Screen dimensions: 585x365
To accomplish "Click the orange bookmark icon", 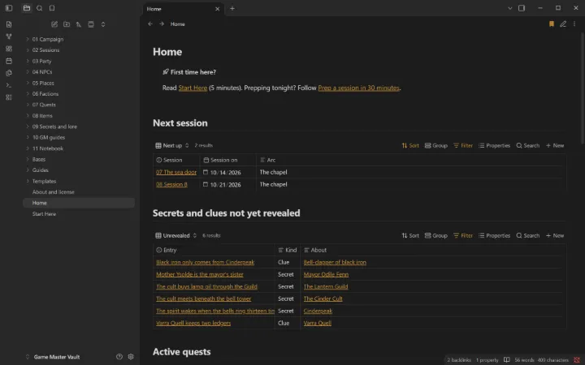I will coord(552,24).
